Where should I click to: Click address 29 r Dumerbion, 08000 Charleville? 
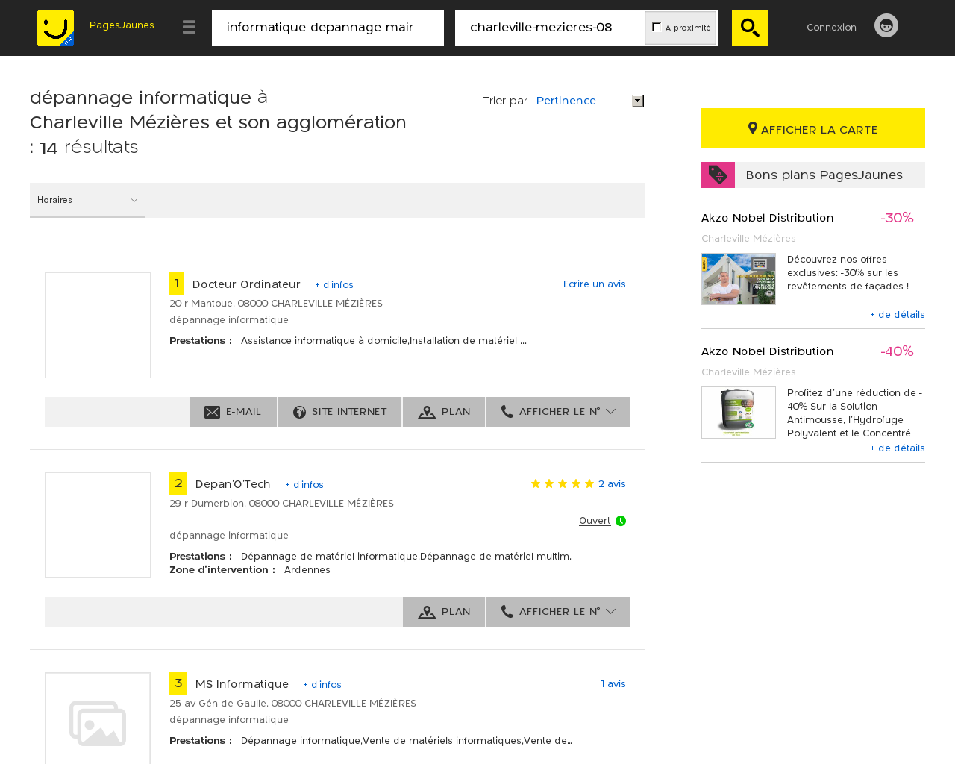click(281, 504)
